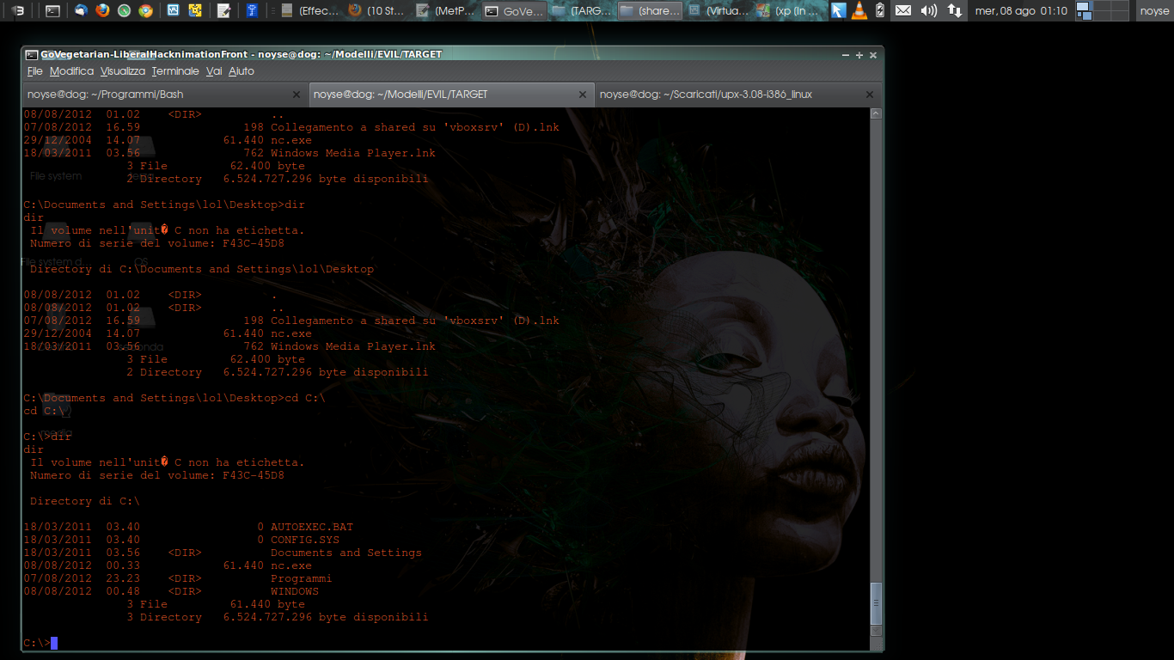
Task: Click the terminal scrollbar thumb
Action: click(876, 603)
